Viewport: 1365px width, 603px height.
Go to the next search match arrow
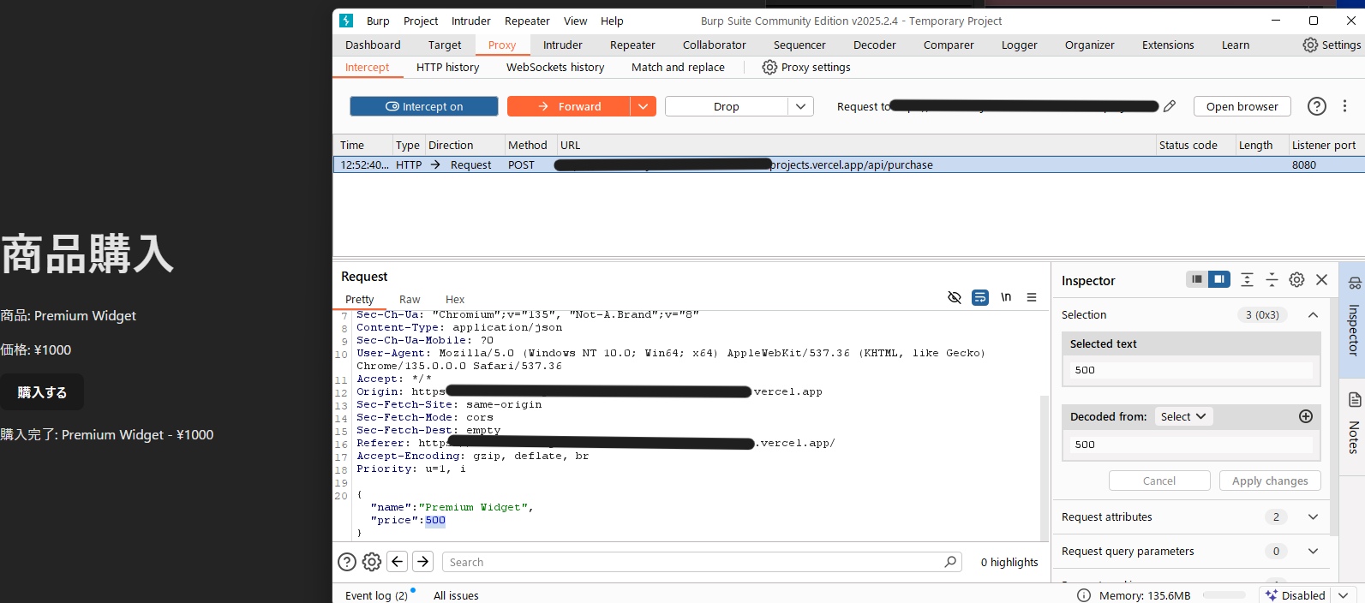pyautogui.click(x=423, y=561)
